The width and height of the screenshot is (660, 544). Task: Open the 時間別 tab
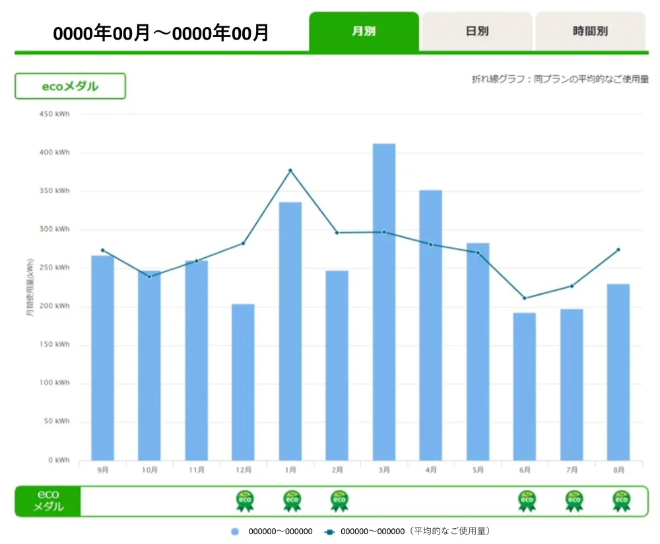pyautogui.click(x=590, y=31)
